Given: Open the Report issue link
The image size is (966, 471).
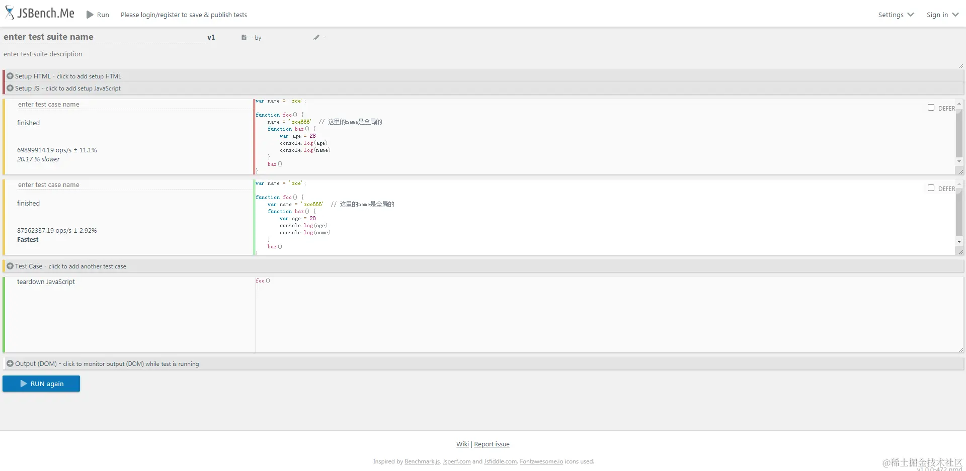Looking at the screenshot, I should pos(492,444).
